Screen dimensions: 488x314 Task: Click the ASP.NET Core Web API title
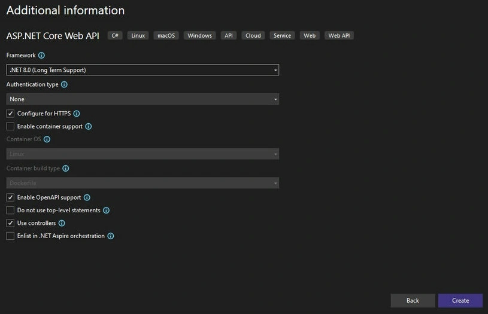[x=53, y=36]
